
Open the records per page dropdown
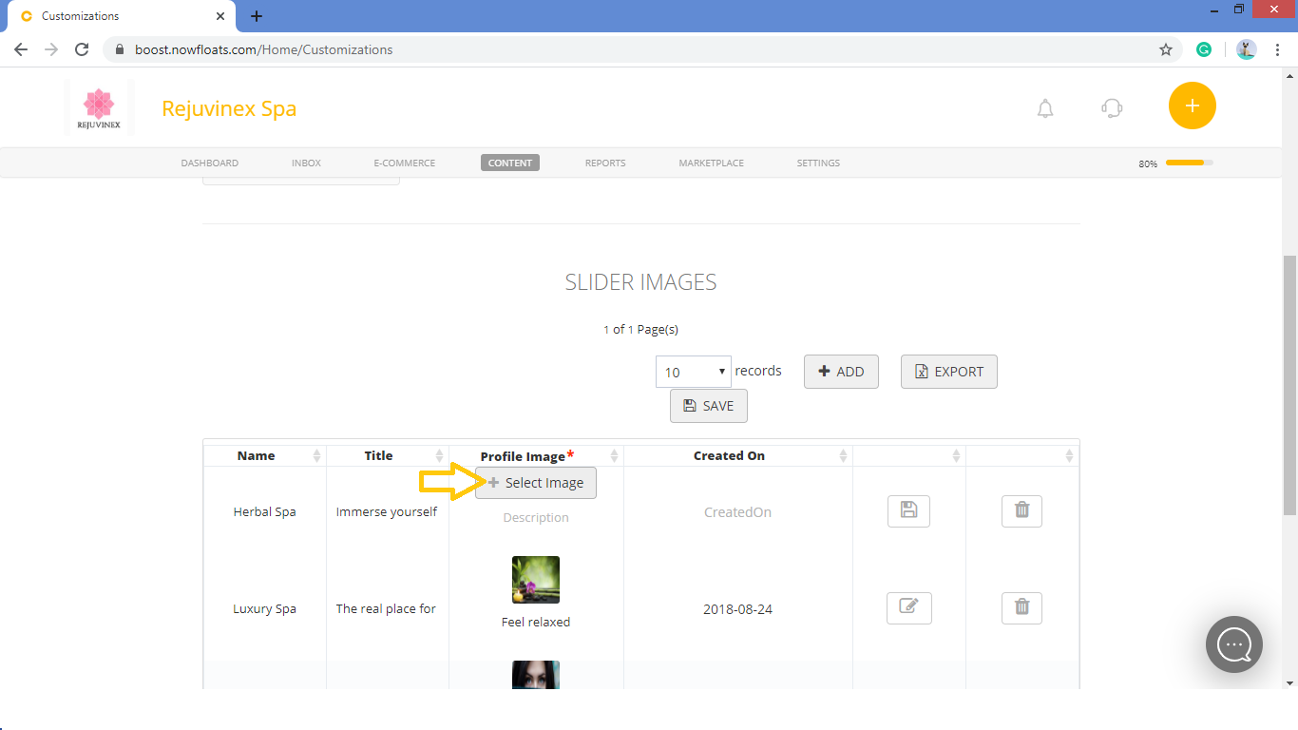click(694, 372)
